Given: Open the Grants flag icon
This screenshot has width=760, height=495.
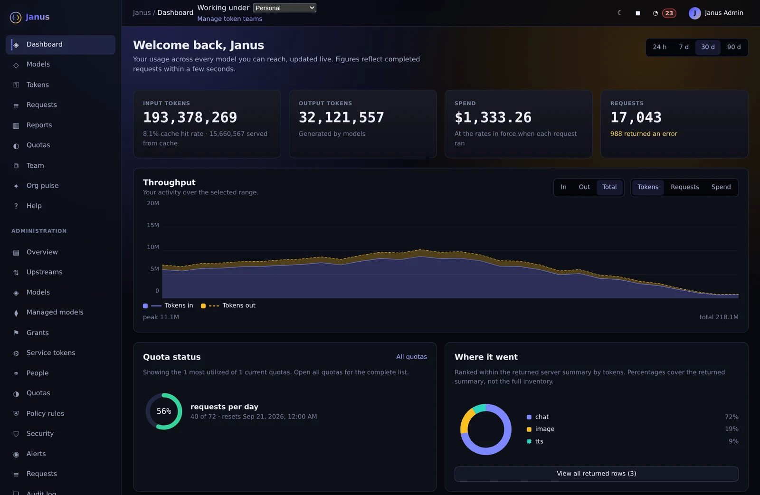Looking at the screenshot, I should click(16, 333).
